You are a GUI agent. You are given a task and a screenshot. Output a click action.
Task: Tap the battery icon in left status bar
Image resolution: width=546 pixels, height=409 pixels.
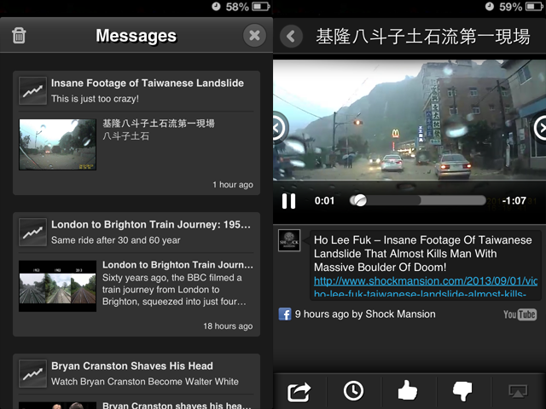coord(261,6)
